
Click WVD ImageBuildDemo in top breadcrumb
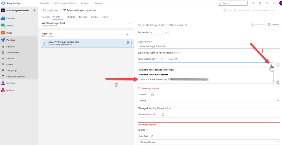65,3
